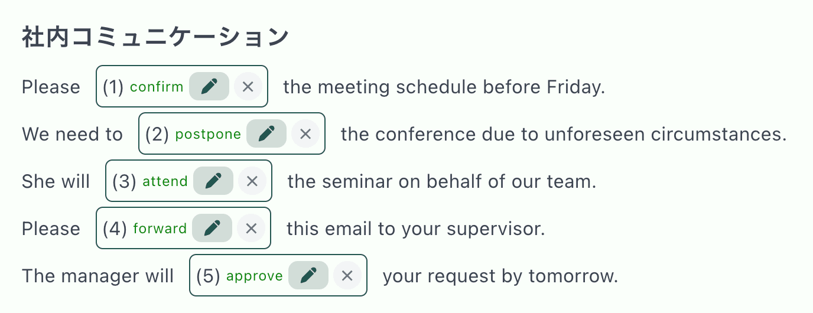Click sentence text 'the meeting schedule before Friday'
The width and height of the screenshot is (813, 313).
(444, 87)
